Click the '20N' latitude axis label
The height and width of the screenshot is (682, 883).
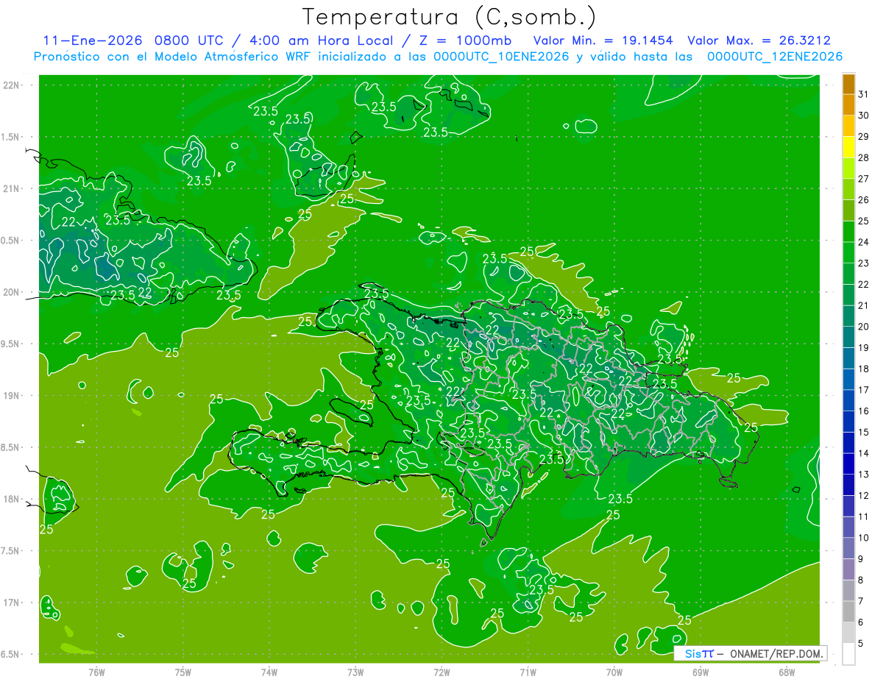(12, 292)
